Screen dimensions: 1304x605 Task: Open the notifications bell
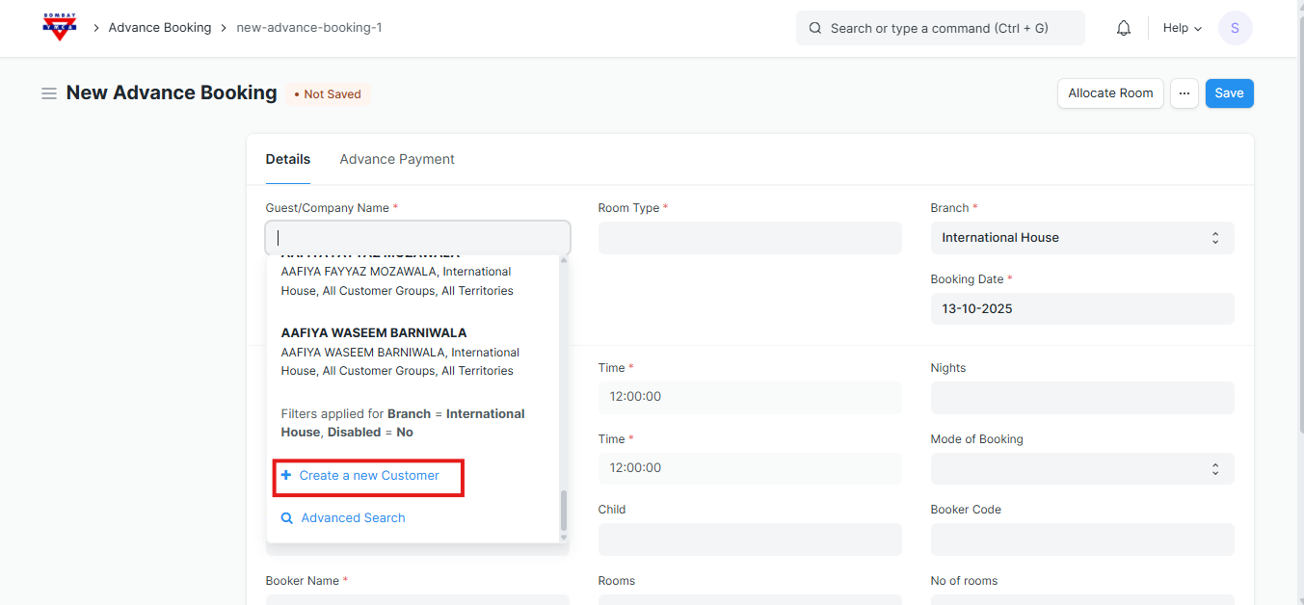coord(1123,28)
